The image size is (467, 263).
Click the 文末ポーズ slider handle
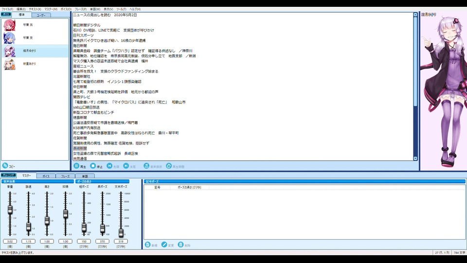(x=121, y=232)
